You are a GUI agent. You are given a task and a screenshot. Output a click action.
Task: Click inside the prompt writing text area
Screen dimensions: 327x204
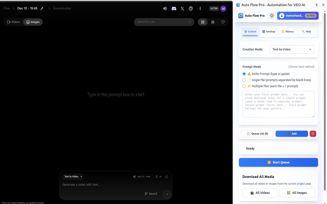click(278, 104)
